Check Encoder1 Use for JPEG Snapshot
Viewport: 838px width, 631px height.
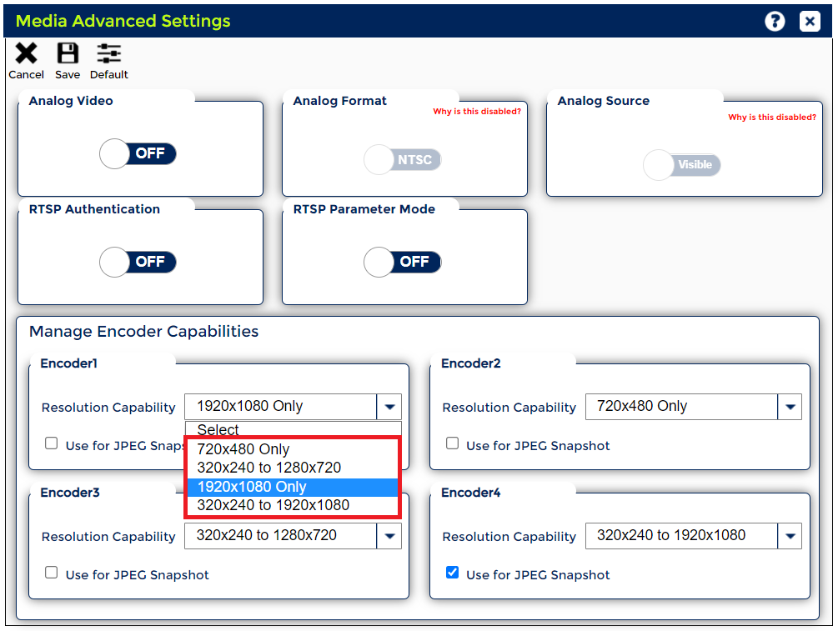pos(52,443)
